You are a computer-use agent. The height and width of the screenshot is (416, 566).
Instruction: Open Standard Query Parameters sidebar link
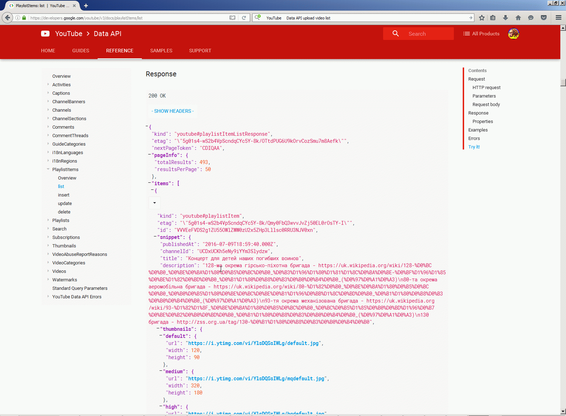tap(80, 288)
